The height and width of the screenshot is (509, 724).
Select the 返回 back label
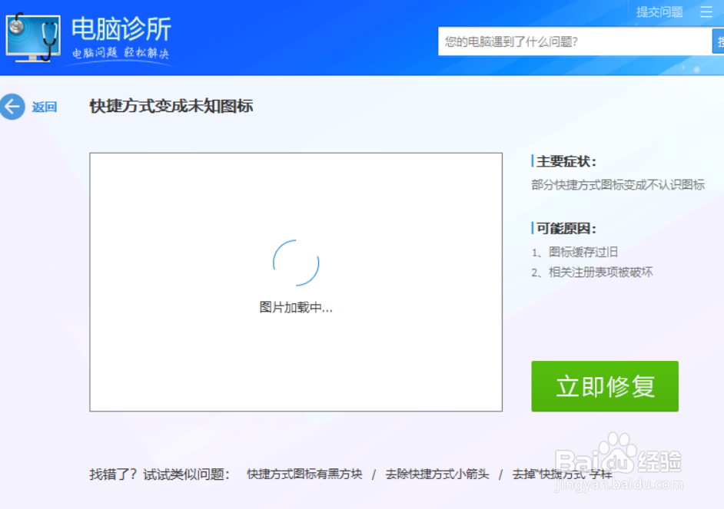click(43, 107)
